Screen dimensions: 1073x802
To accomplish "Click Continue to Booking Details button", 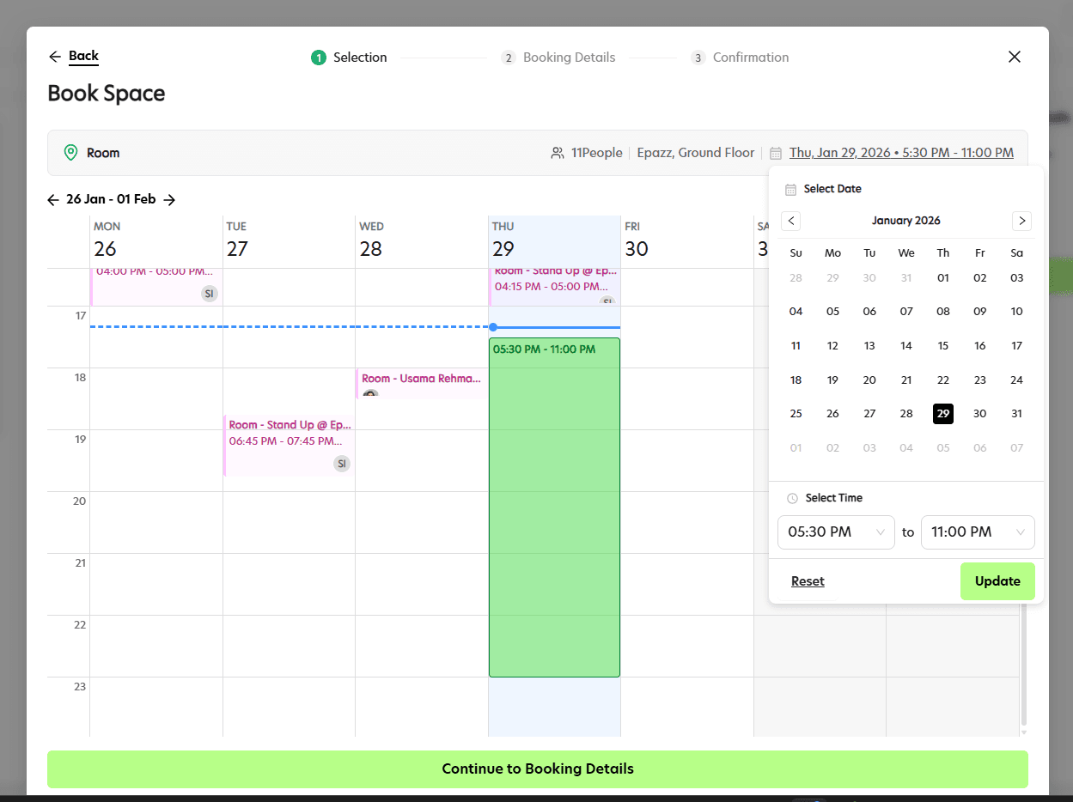I will (x=538, y=769).
